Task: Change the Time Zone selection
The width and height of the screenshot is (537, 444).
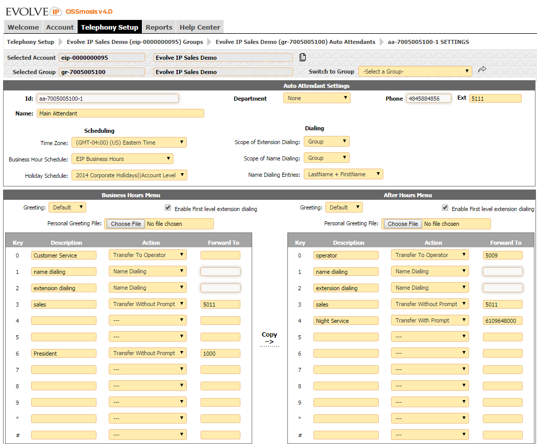Action: 129,143
